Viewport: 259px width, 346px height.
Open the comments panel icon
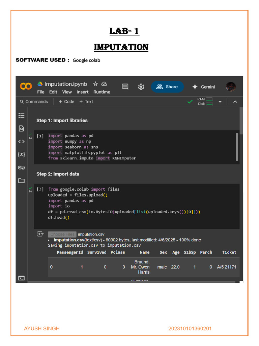coord(125,87)
